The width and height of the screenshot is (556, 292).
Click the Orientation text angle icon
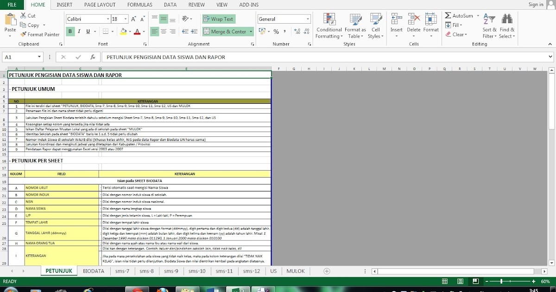[x=186, y=19]
